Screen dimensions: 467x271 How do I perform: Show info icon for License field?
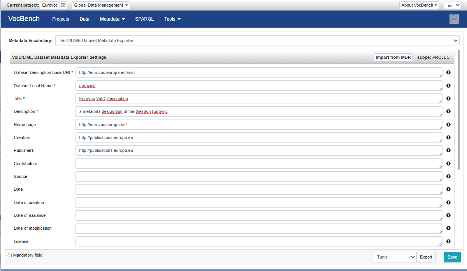click(448, 241)
